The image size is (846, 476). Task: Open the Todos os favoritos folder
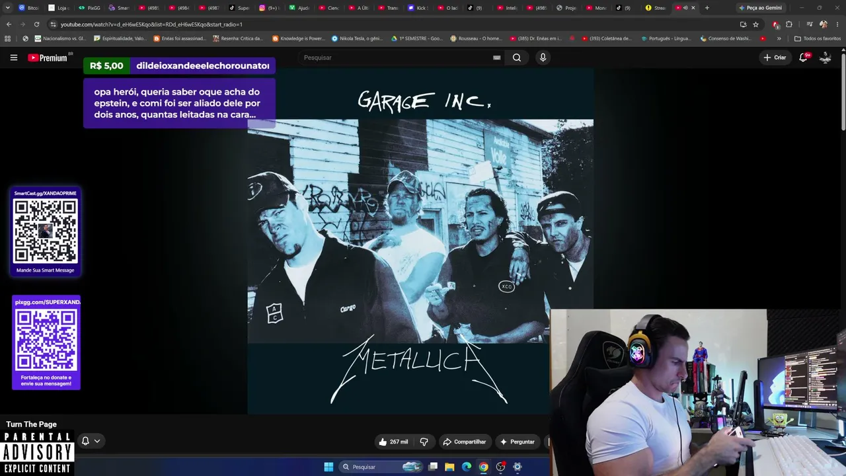tap(818, 38)
